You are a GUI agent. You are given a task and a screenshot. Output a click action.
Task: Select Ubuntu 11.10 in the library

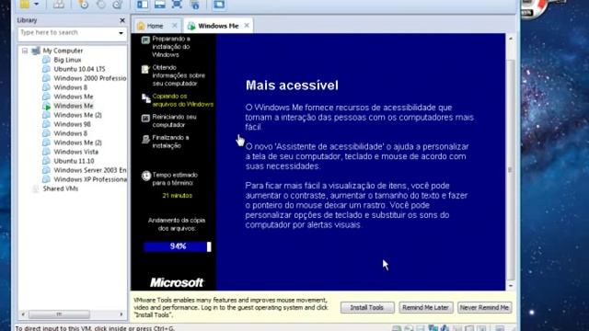(x=74, y=161)
